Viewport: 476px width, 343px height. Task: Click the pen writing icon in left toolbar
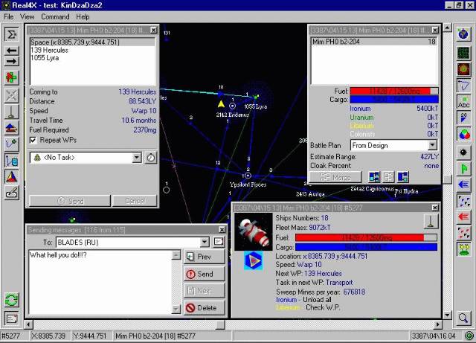[x=12, y=193]
